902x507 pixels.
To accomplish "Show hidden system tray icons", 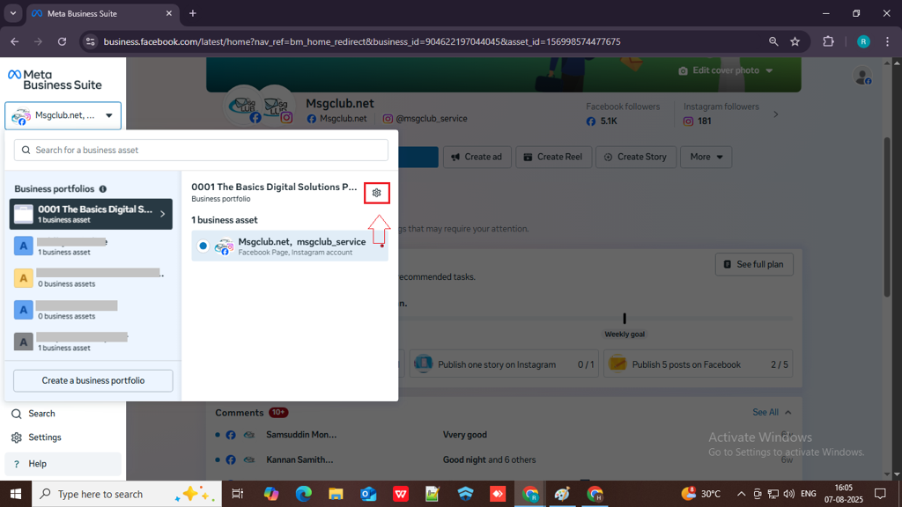I will pos(741,494).
